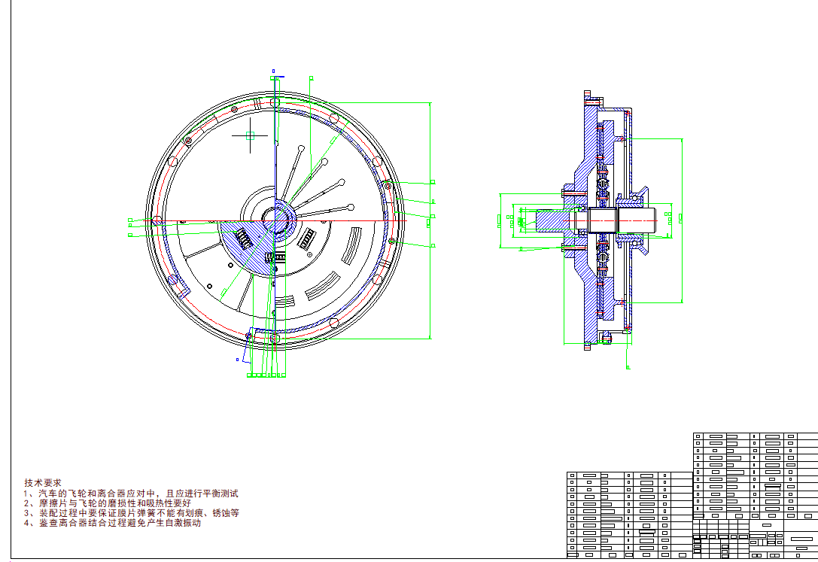The image size is (818, 562).
Task: Select the top-left cell of the left parts list
Action: 572,475
